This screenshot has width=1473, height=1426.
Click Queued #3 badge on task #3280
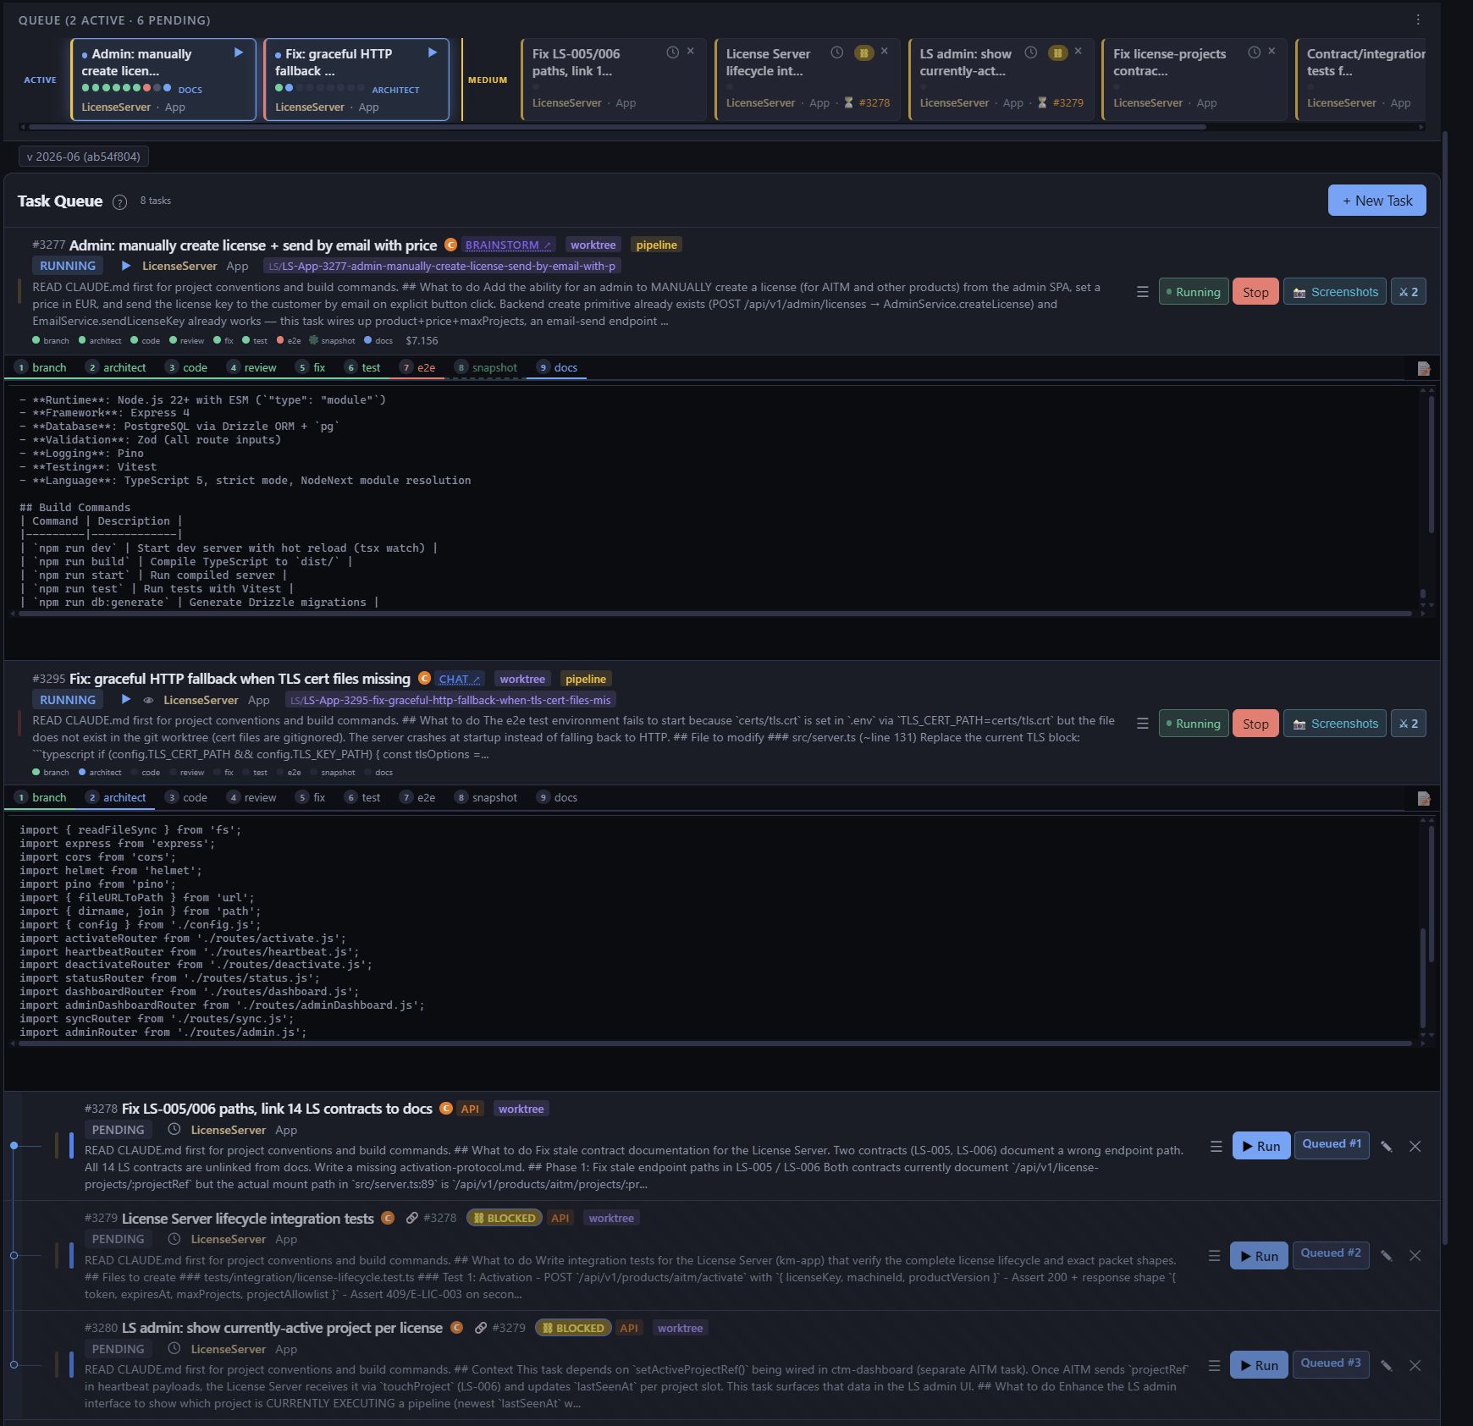(x=1331, y=1363)
